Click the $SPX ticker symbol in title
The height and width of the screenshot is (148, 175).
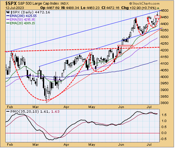coord(11,3)
